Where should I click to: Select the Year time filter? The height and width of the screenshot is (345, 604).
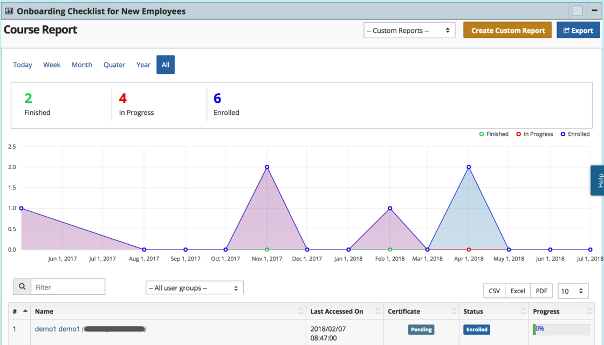(x=143, y=65)
